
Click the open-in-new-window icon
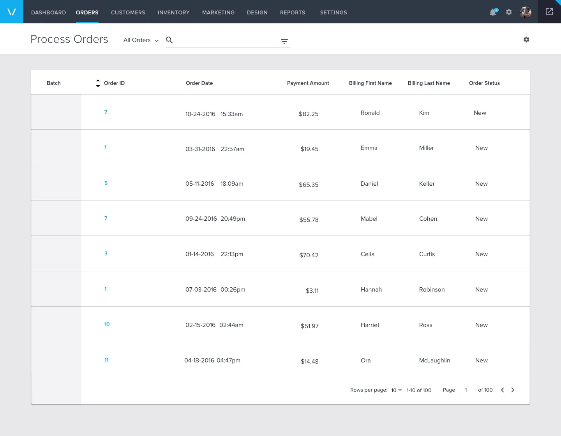(x=549, y=12)
